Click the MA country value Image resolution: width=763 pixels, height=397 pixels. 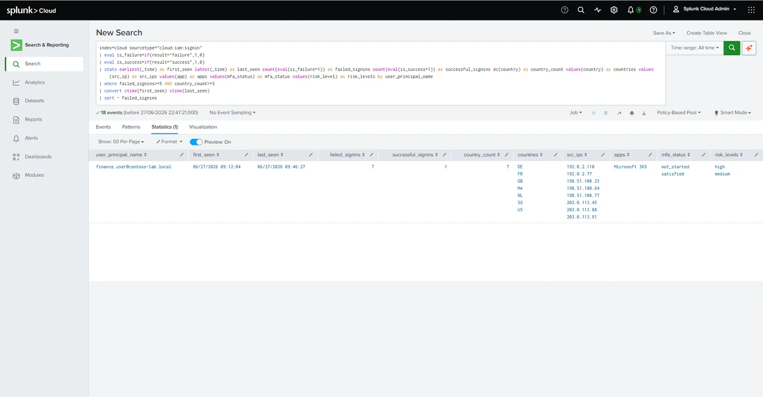[520, 188]
